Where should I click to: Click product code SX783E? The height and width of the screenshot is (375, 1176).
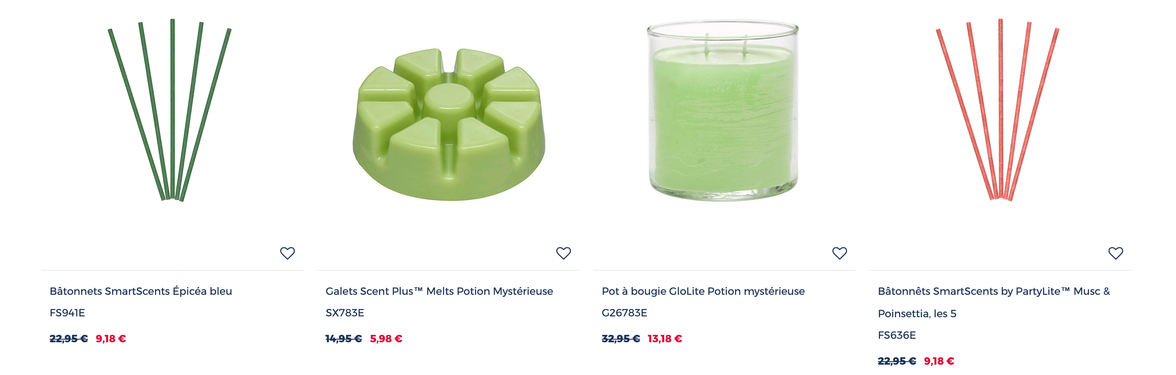(x=345, y=313)
